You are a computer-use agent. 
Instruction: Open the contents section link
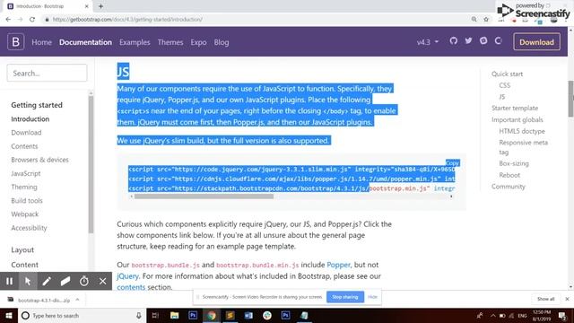(x=131, y=287)
